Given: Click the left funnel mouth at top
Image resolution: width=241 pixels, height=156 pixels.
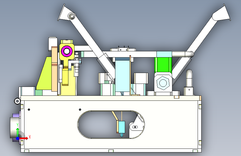Looking at the screenshot, I should click(x=64, y=12).
